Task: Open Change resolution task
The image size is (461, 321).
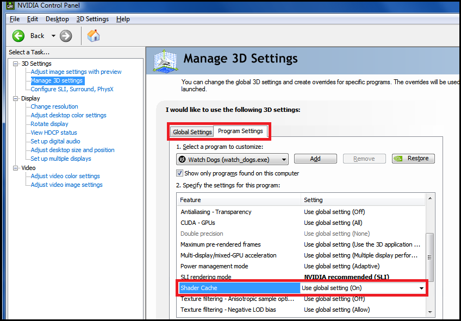Action: click(54, 106)
